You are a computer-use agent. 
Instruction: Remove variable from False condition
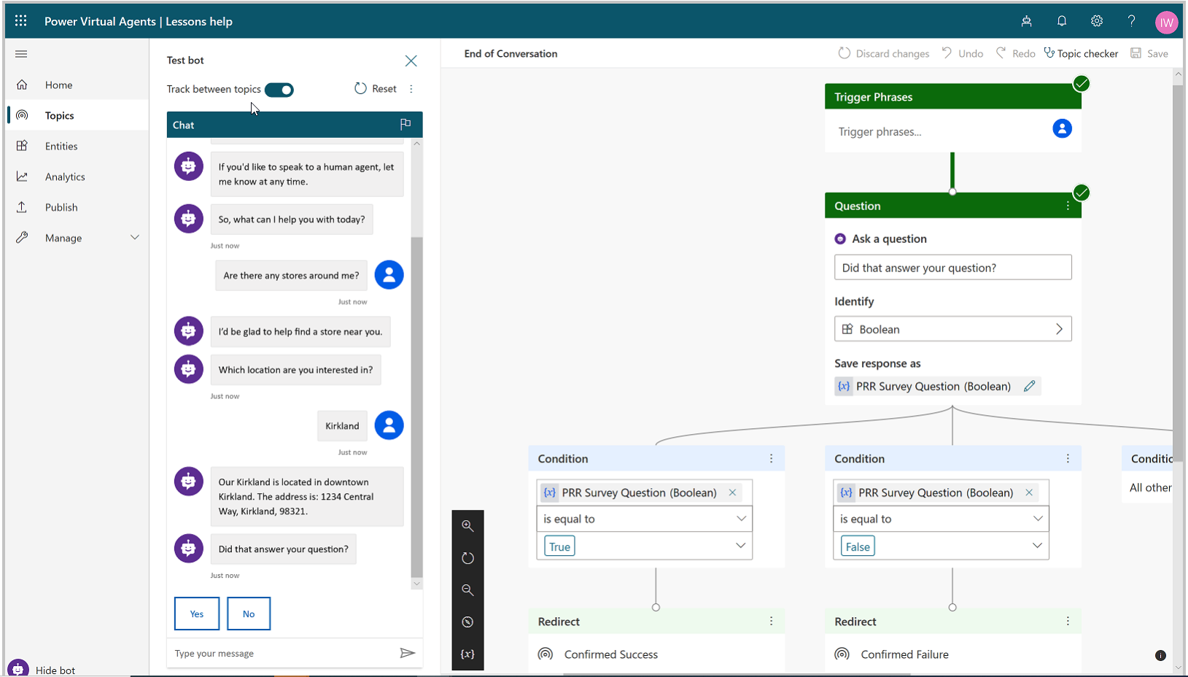(x=1029, y=492)
